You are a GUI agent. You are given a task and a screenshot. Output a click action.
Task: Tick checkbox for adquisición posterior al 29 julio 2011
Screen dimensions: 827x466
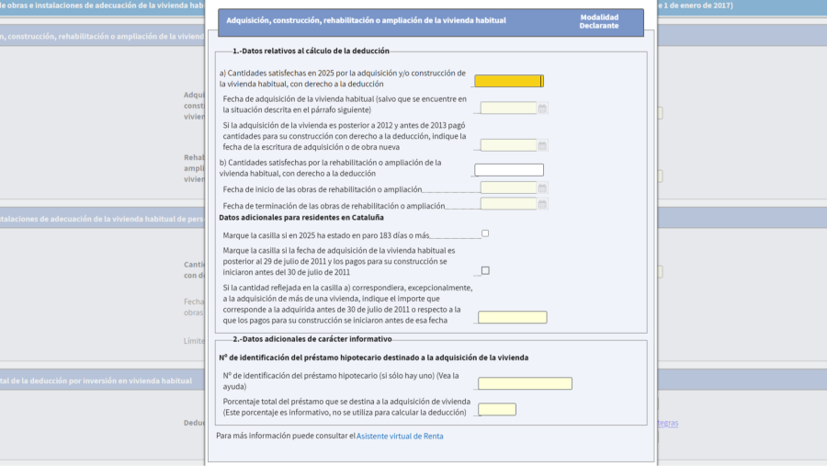485,270
